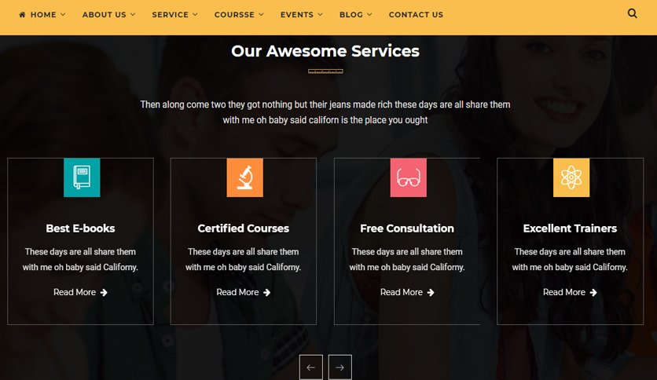The image size is (657, 380).
Task: Open the BLOG menu
Action: click(x=355, y=15)
